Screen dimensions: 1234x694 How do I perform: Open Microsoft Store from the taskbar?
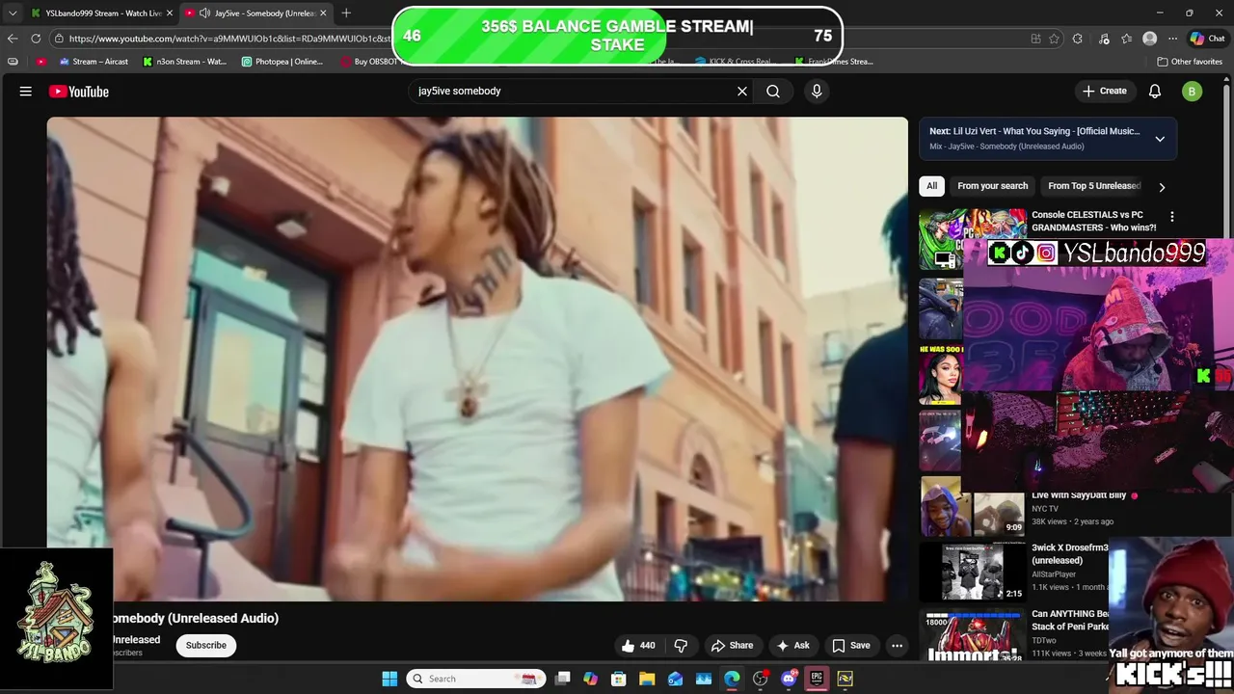click(619, 679)
